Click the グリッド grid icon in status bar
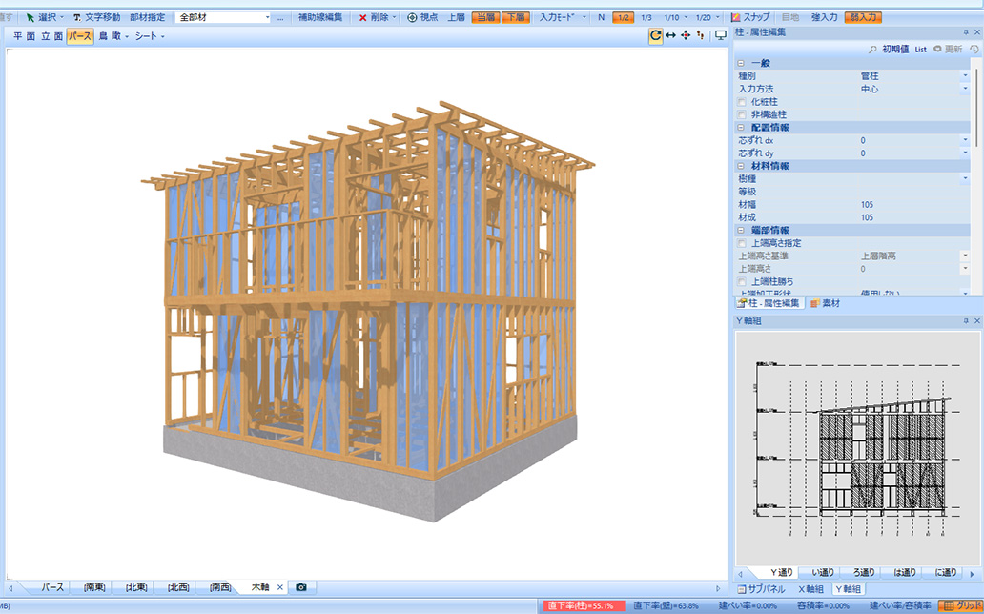The image size is (984, 614). [x=948, y=605]
